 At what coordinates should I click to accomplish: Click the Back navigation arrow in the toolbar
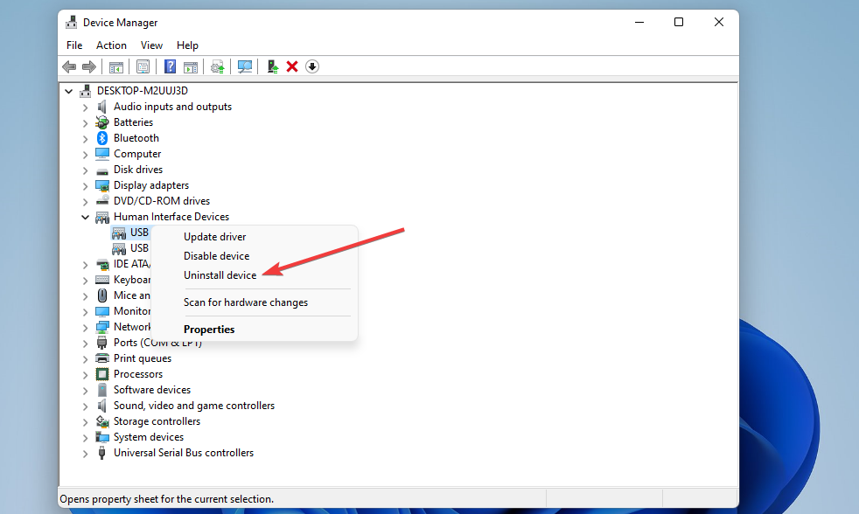pyautogui.click(x=69, y=66)
